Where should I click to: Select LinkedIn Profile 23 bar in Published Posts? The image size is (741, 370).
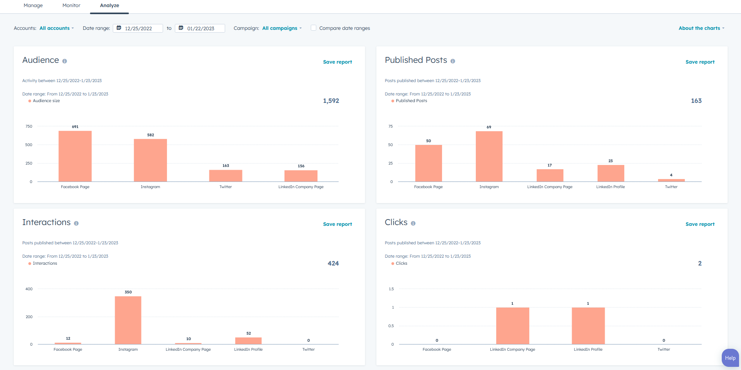coord(611,173)
